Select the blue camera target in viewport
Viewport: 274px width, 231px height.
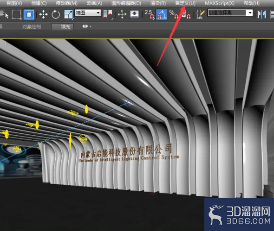(x=128, y=102)
